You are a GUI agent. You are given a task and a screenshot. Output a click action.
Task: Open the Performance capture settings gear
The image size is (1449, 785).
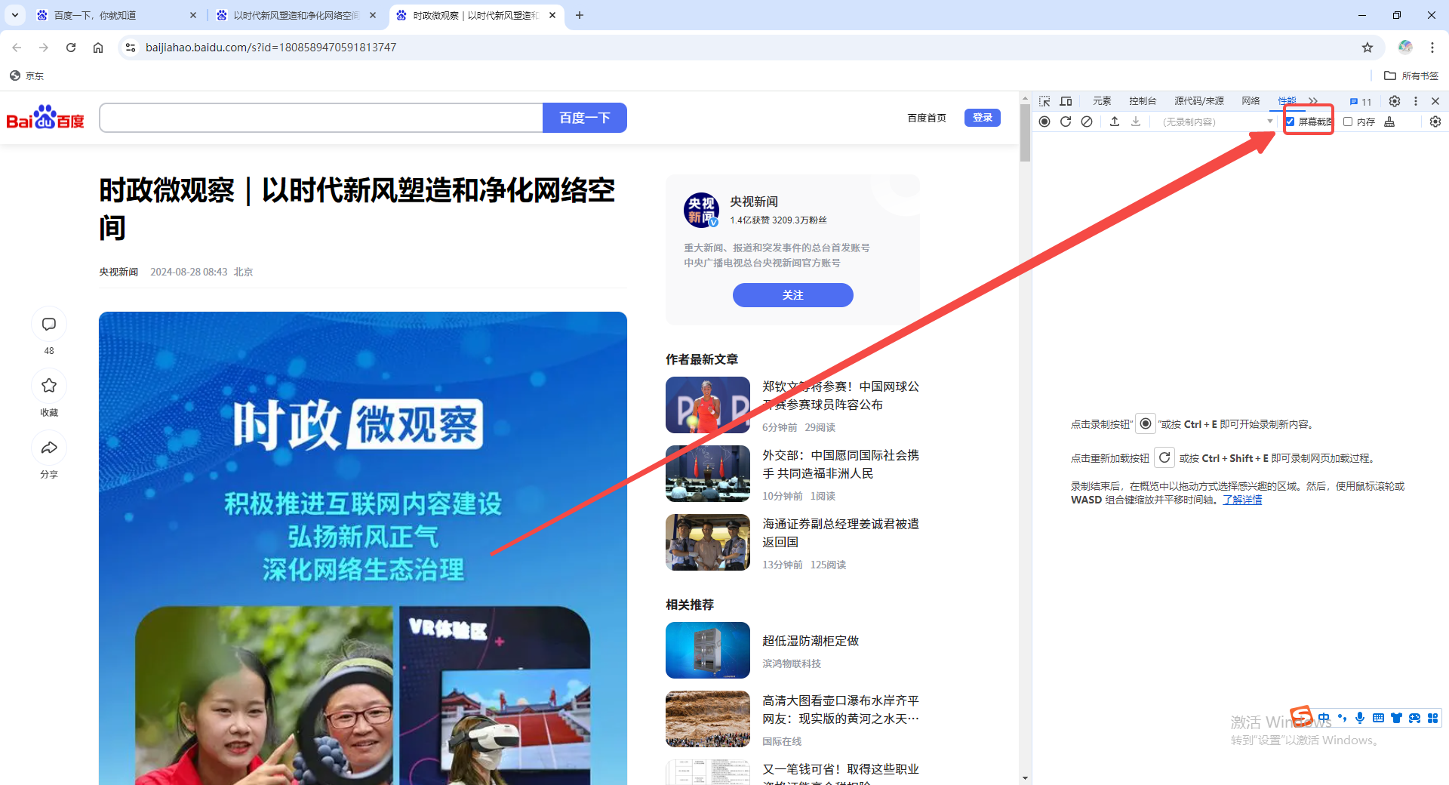coord(1435,122)
